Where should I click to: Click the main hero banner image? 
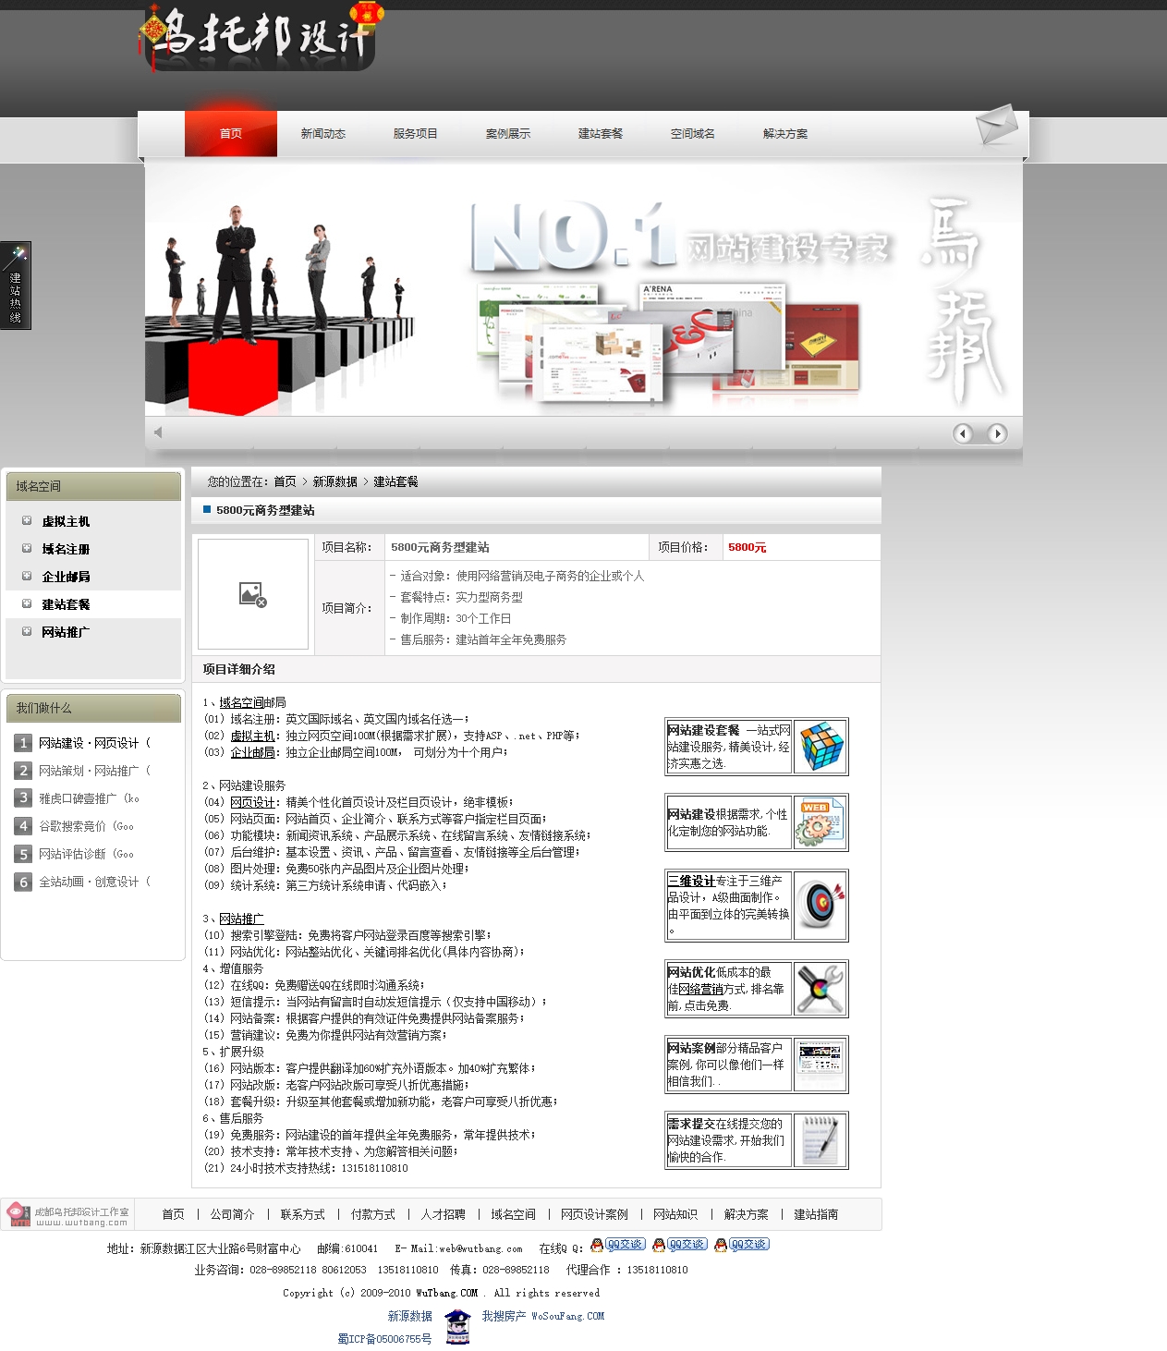[x=584, y=289]
